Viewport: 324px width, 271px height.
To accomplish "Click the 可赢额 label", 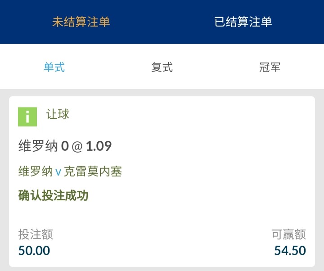I will pyautogui.click(x=288, y=235).
